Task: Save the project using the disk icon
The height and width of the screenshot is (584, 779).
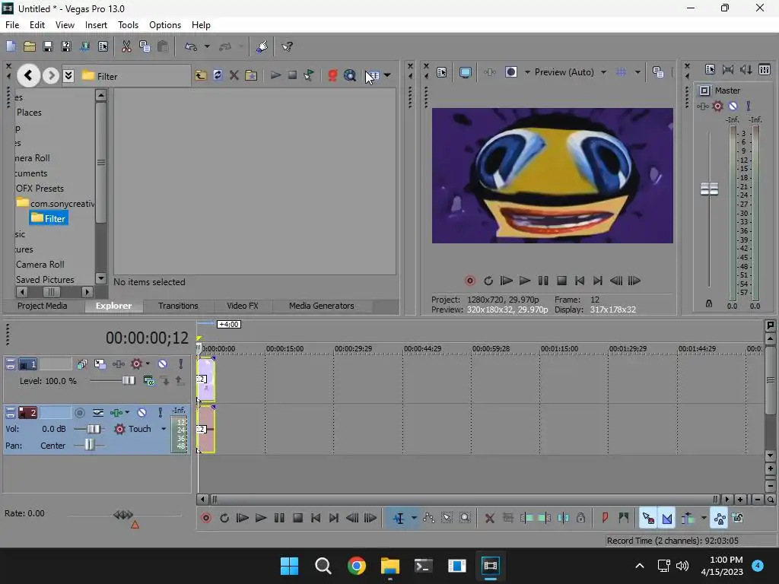Action: point(48,46)
